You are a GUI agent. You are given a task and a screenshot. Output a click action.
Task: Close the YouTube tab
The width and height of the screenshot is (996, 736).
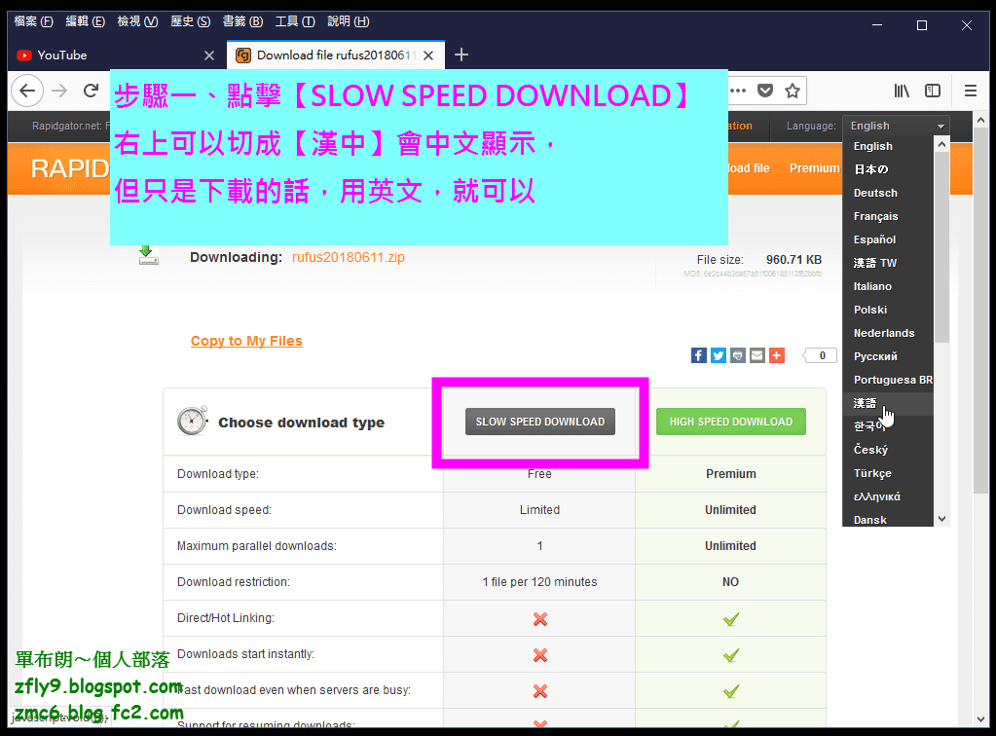[209, 55]
